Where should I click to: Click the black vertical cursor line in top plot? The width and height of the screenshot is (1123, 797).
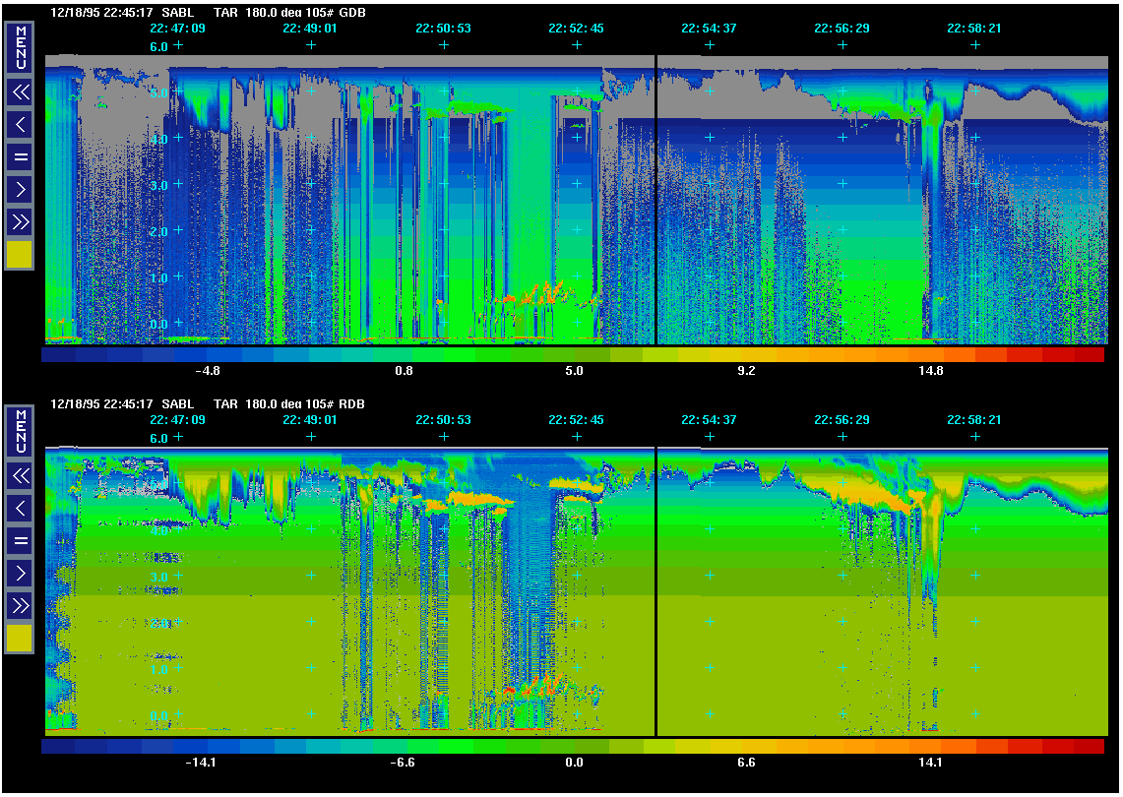coord(655,197)
